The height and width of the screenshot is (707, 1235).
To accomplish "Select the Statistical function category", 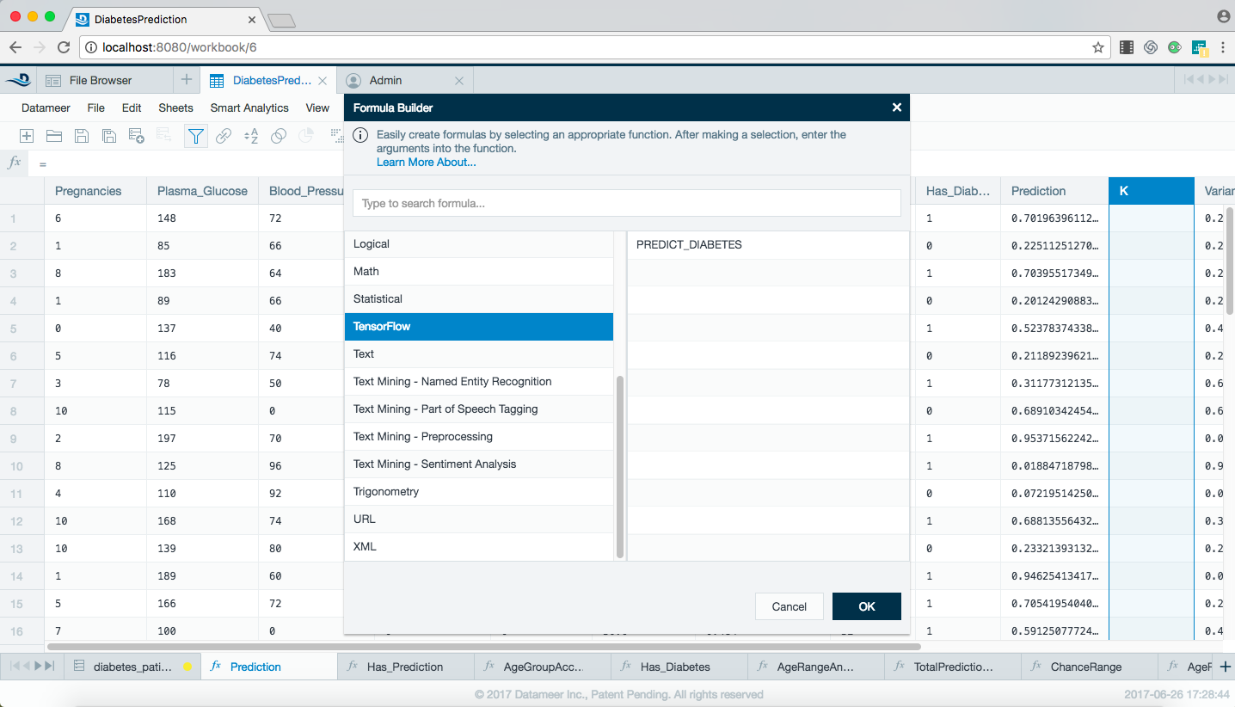I will click(x=479, y=299).
